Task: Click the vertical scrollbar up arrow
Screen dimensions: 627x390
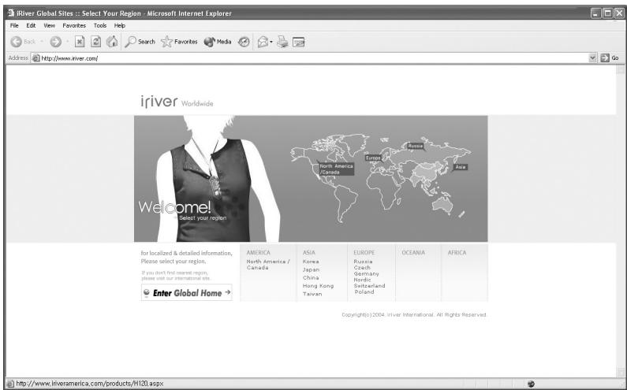Action: click(x=620, y=69)
